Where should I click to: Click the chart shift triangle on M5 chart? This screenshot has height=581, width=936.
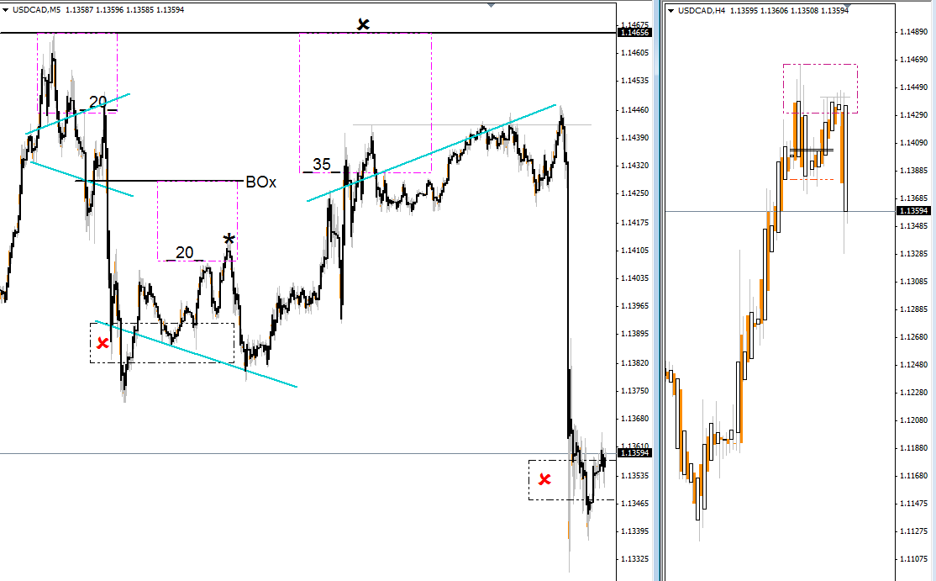[491, 5]
